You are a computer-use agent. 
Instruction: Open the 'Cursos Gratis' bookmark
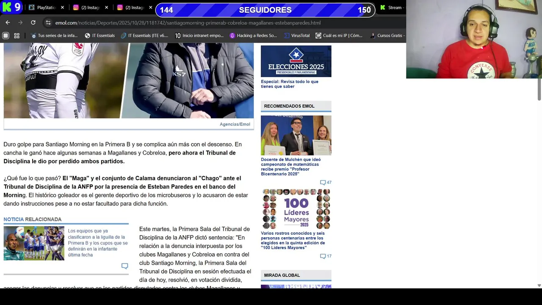pos(387,36)
